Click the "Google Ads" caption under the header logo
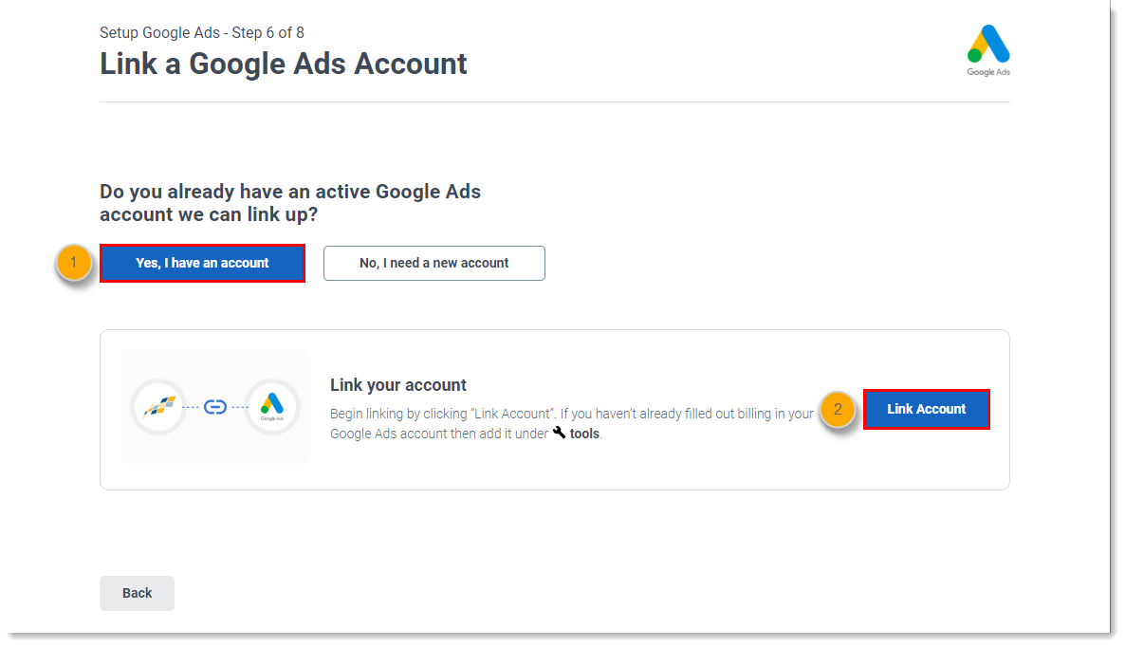The height and width of the screenshot is (647, 1125). coord(987,72)
